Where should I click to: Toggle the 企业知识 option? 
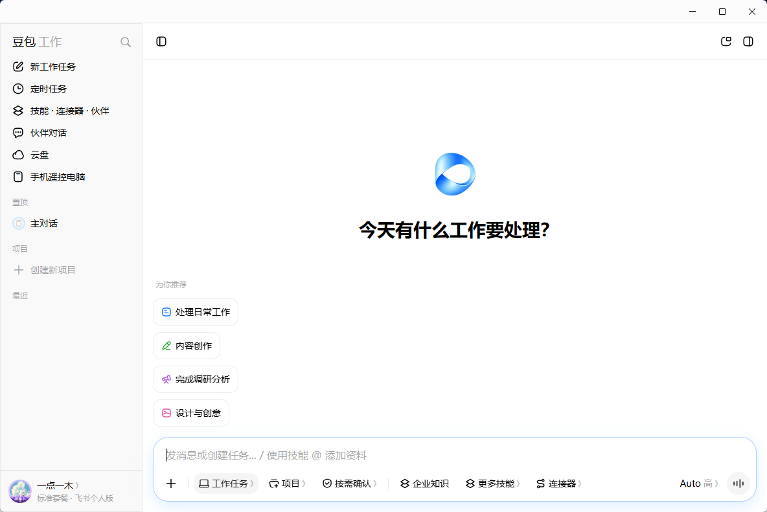pyautogui.click(x=424, y=483)
